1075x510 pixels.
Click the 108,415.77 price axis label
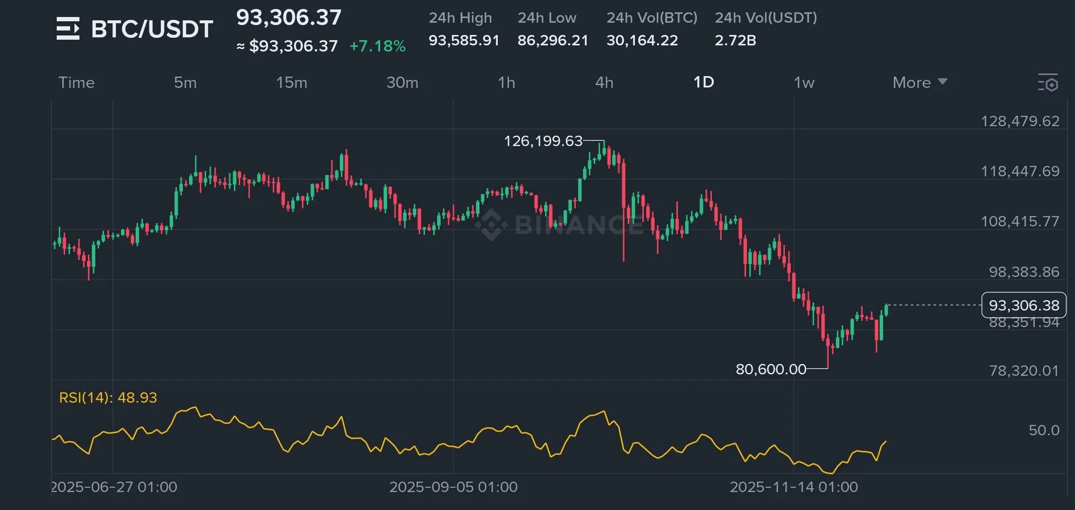pos(1020,221)
